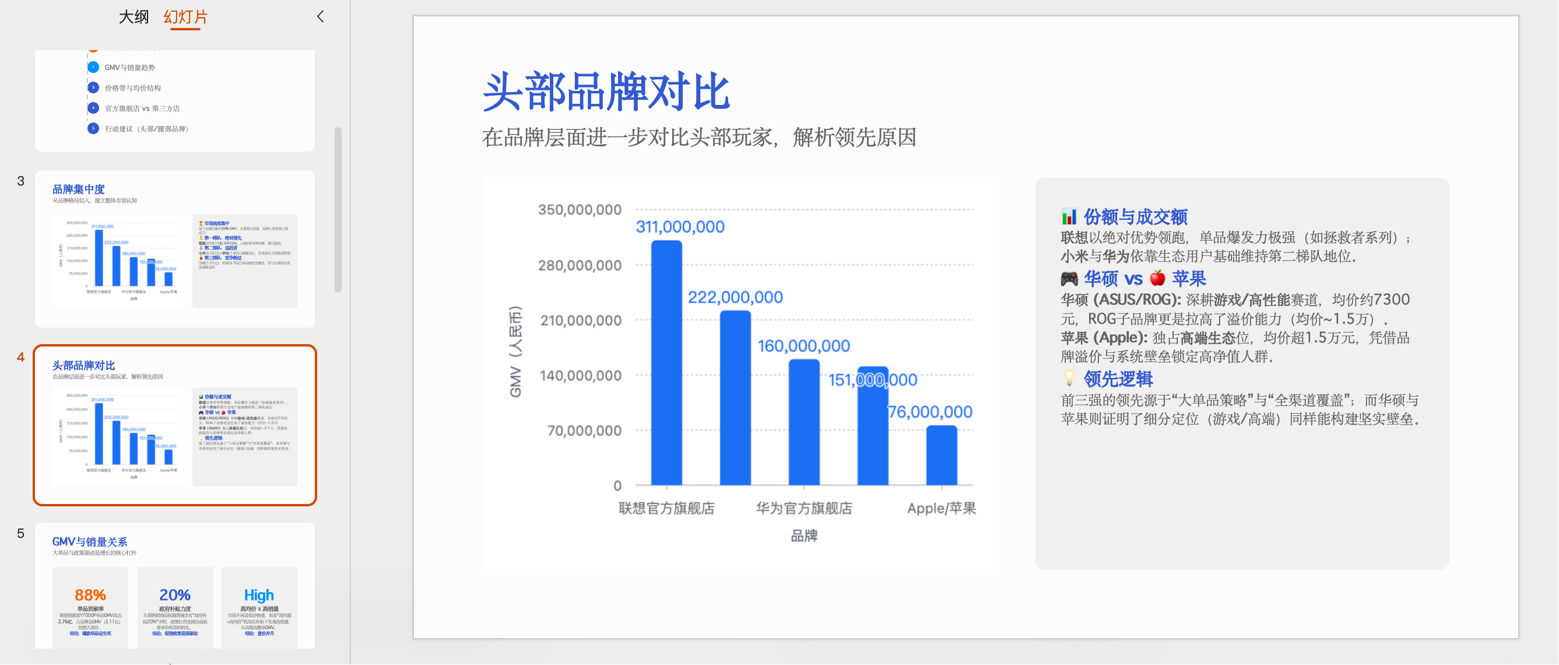Open slide 3 品牌集中度 thumbnail
This screenshot has width=1559, height=665.
(175, 249)
